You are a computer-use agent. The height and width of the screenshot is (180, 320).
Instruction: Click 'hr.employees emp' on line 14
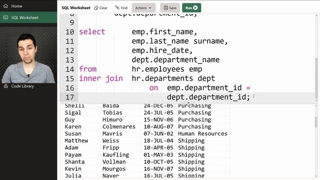point(167,69)
